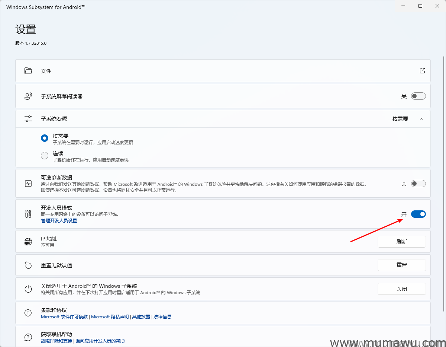Disable the 开发人员模式 toggle

click(x=418, y=214)
